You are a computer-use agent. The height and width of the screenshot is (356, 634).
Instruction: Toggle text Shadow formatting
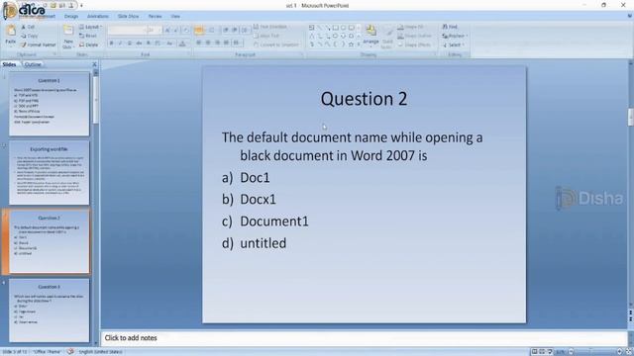click(149, 43)
